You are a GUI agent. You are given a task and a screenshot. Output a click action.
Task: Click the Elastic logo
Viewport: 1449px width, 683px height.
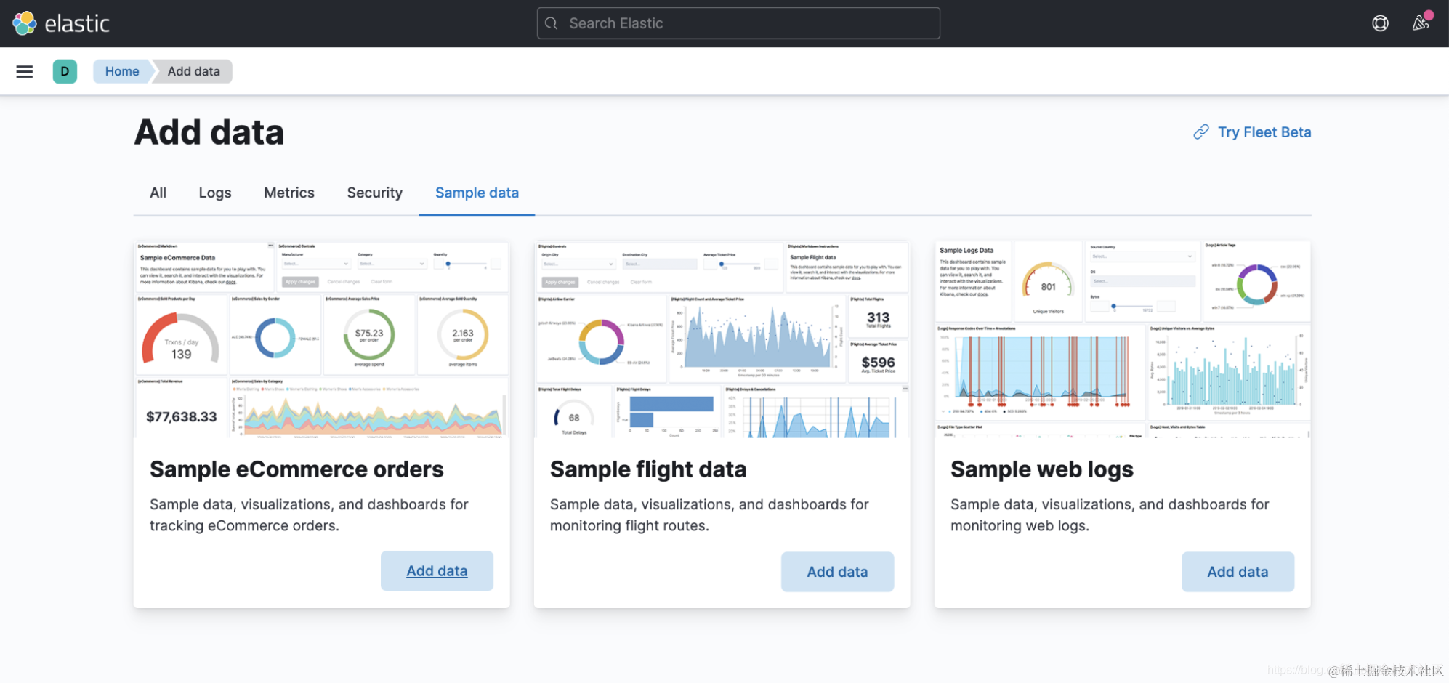pos(61,23)
